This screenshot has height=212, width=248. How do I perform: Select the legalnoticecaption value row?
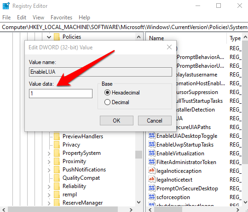179,171
